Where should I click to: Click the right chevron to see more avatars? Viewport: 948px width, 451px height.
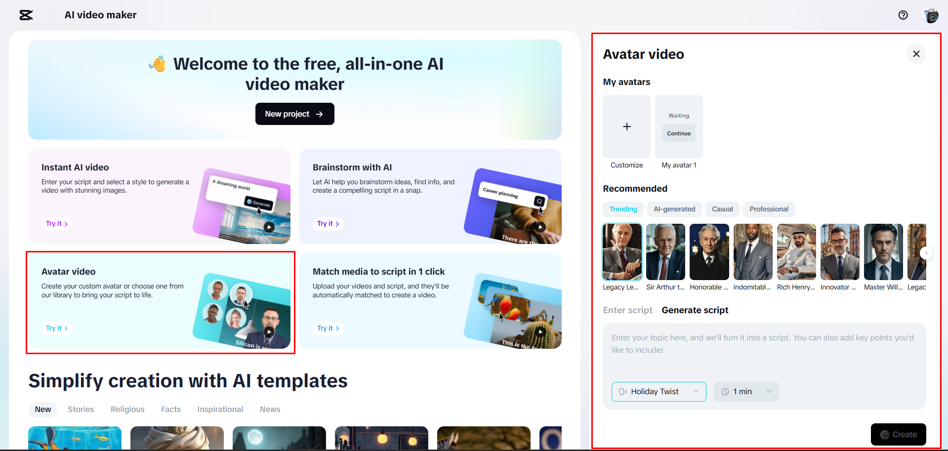[x=926, y=252]
